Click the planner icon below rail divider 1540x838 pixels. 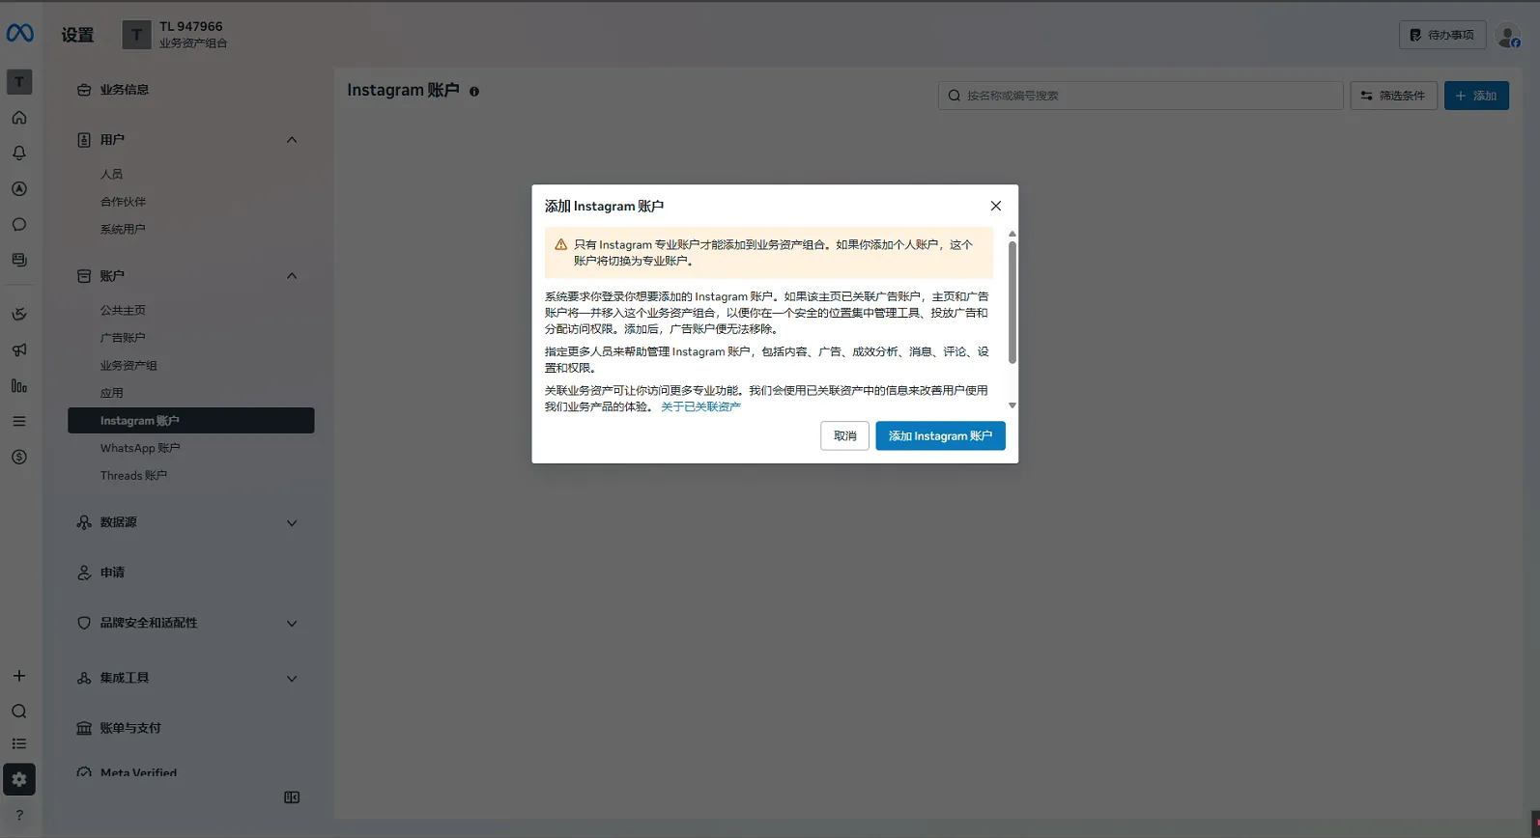click(x=19, y=315)
